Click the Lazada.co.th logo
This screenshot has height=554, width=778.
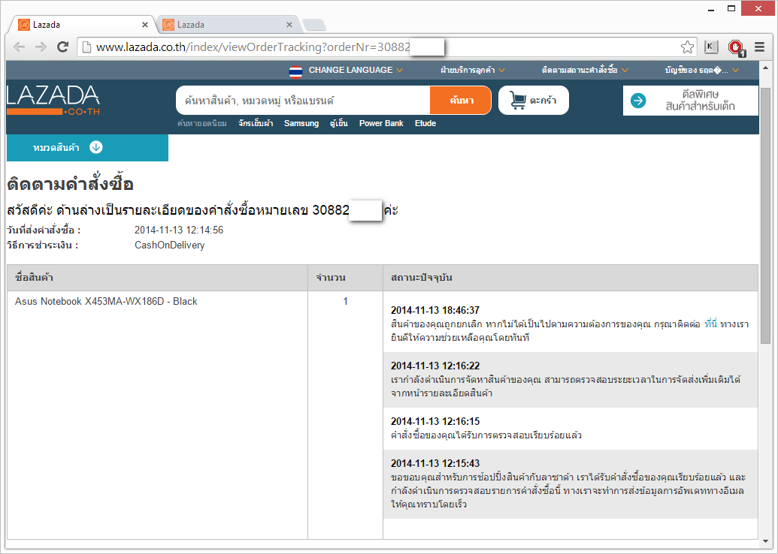click(x=53, y=101)
